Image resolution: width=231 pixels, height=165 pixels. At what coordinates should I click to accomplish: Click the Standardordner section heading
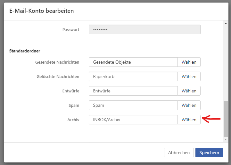coord(24,51)
